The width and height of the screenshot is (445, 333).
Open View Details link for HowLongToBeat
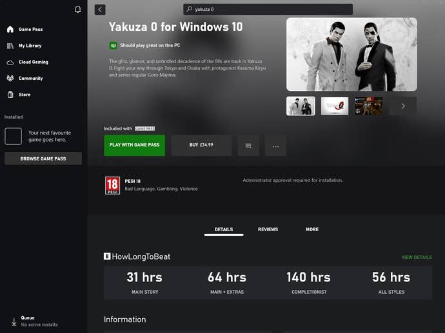(416, 257)
